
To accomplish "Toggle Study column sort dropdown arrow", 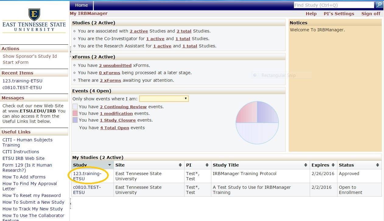I will click(x=110, y=165).
